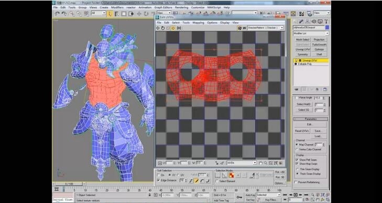Open the selection filter All dropdown
This screenshot has width=382, height=203.
pos(98,13)
